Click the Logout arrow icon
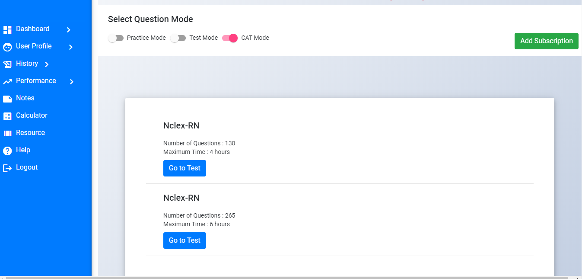The height and width of the screenshot is (279, 582). [x=7, y=168]
